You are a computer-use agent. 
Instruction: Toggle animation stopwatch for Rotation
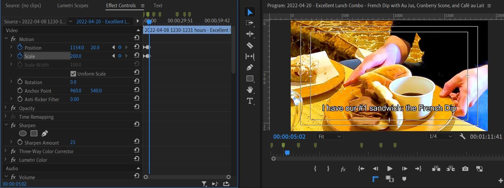coord(20,82)
